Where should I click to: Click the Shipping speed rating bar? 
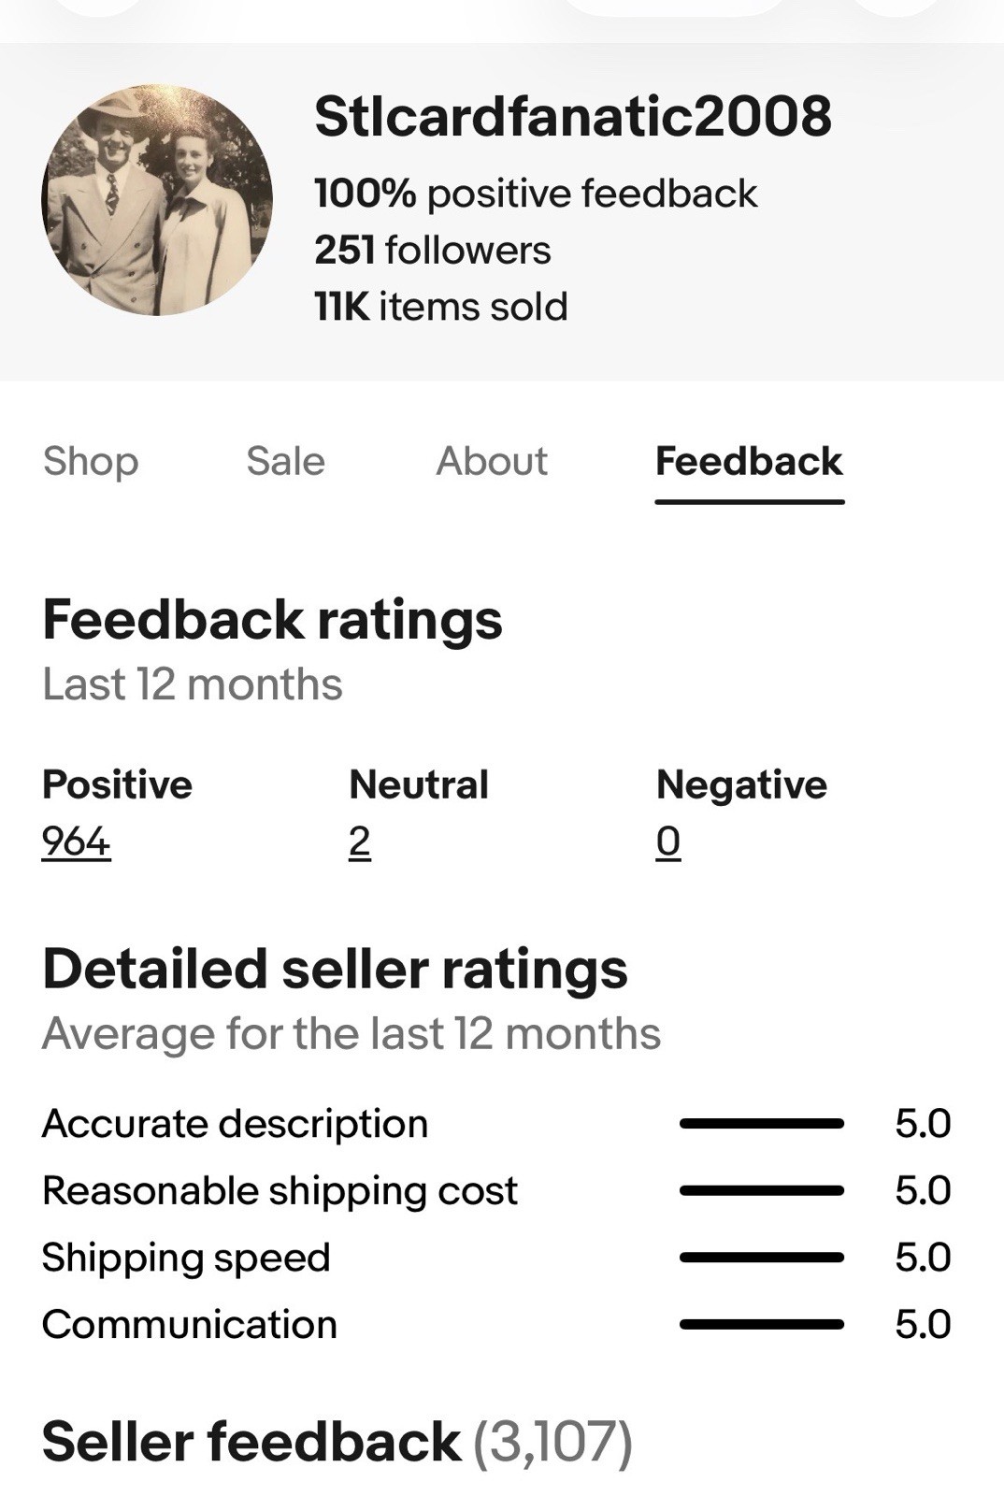tap(762, 1258)
